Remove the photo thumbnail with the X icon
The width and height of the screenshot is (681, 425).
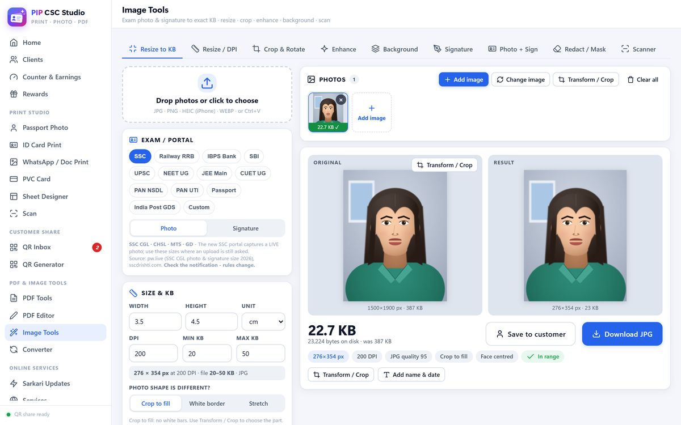tap(340, 100)
